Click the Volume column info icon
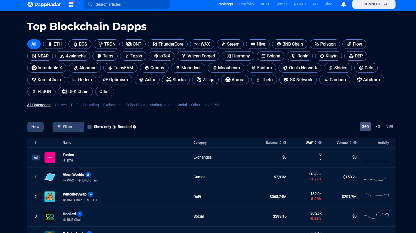This screenshot has width=416, height=233. pyautogui.click(x=355, y=143)
